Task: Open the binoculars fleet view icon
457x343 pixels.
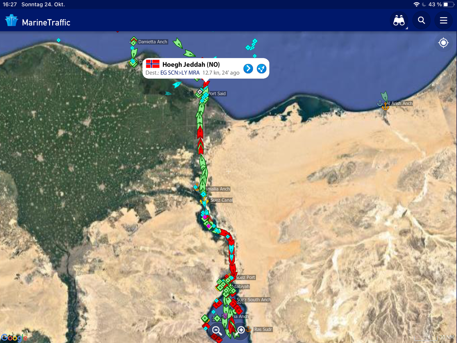Action: [x=399, y=21]
